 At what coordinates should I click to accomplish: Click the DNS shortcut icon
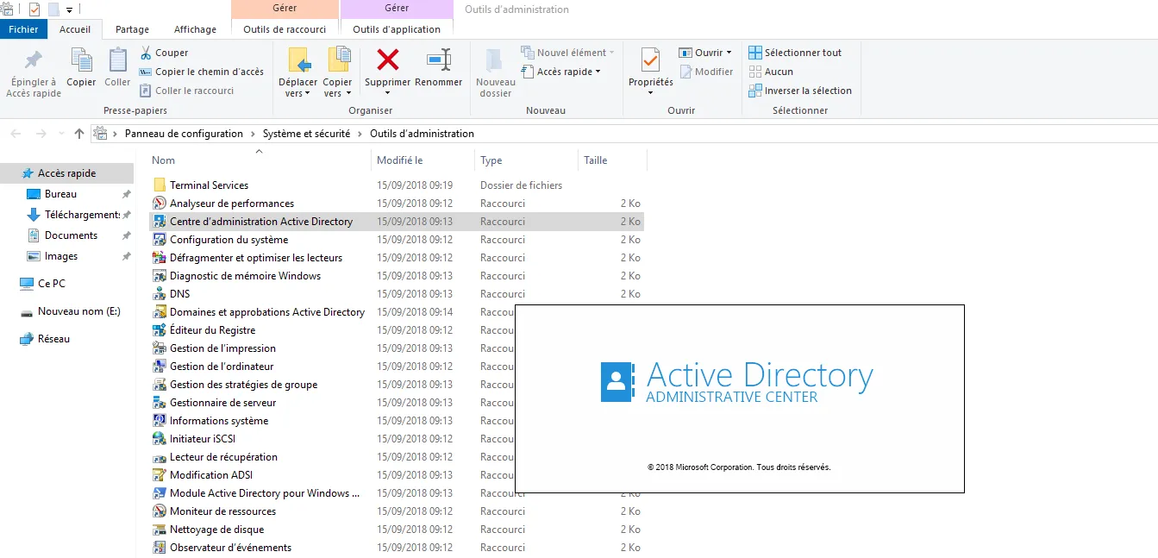160,294
